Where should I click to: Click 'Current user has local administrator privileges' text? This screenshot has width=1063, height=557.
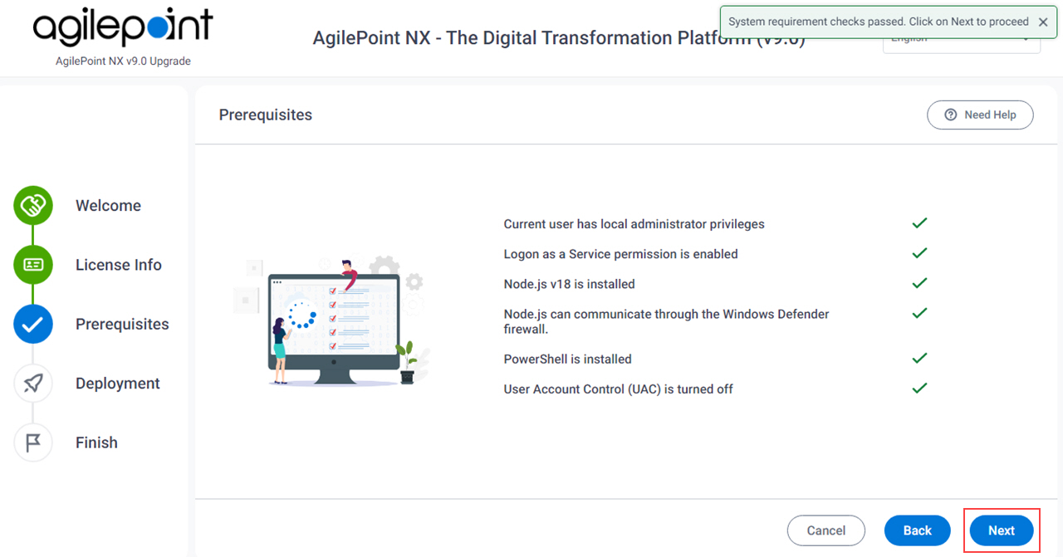pos(634,224)
